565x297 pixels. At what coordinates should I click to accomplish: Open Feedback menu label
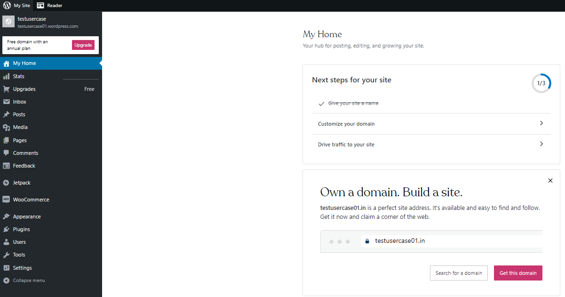tap(24, 166)
